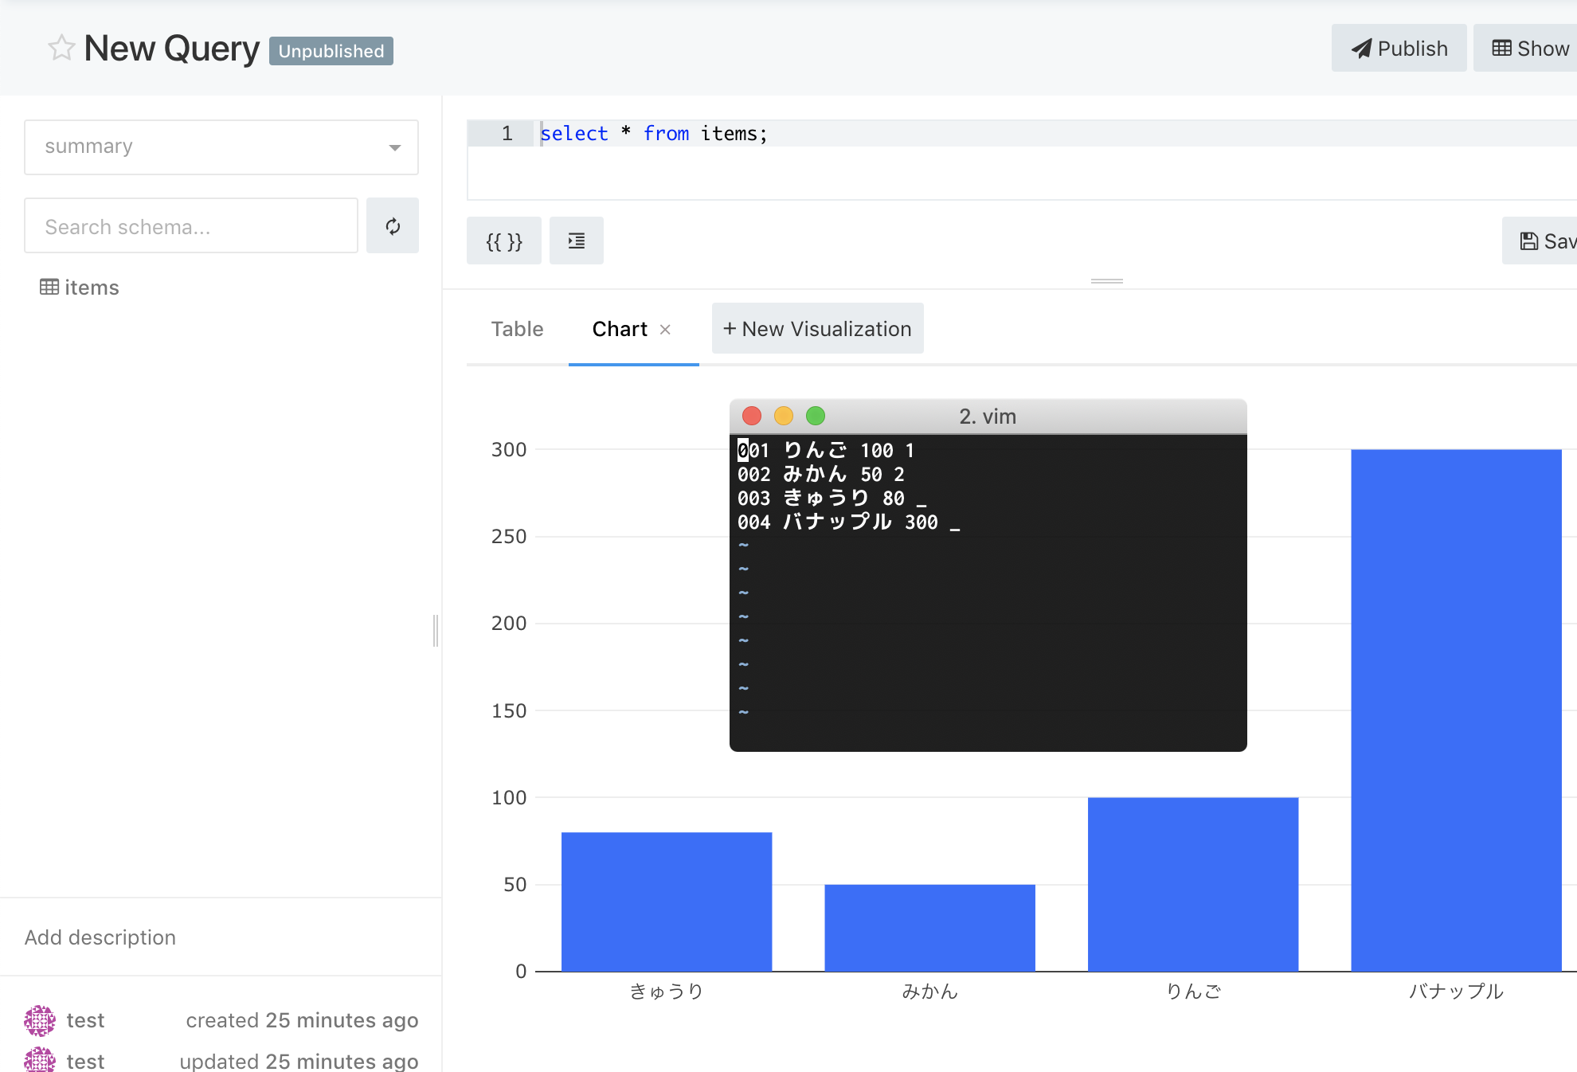Screen dimensions: 1577x1072
Task: Click Add description text
Action: [100, 937]
